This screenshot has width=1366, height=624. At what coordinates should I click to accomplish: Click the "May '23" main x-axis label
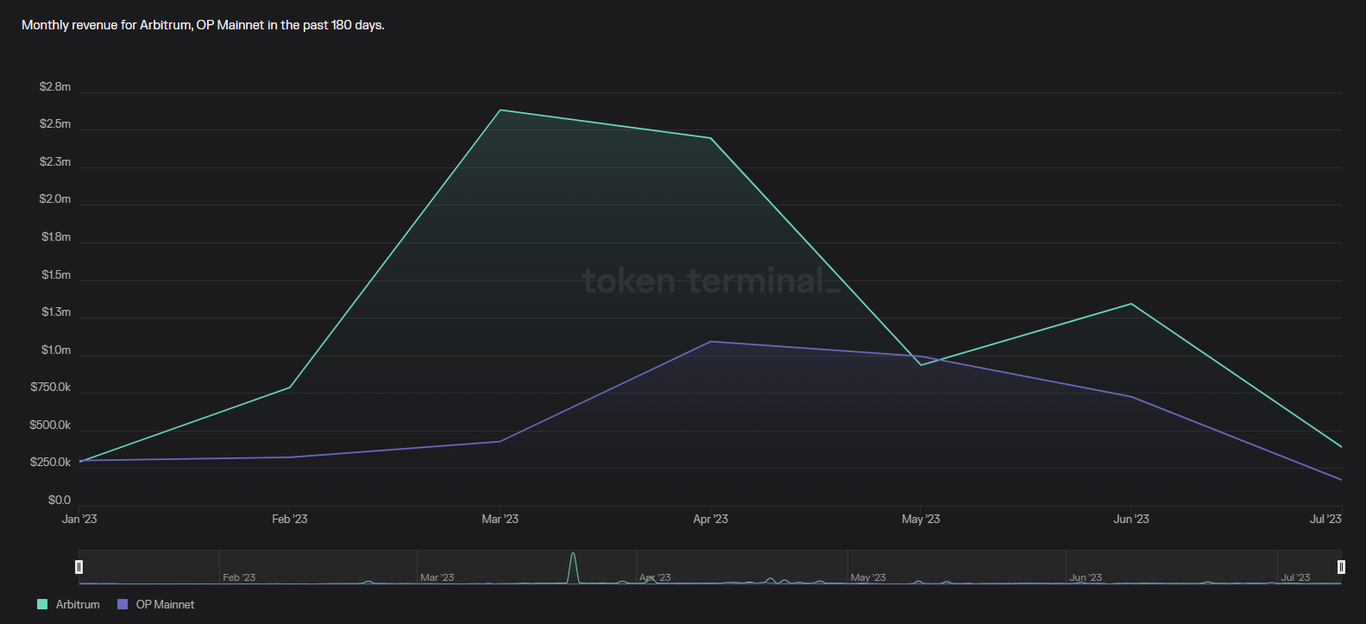click(921, 519)
